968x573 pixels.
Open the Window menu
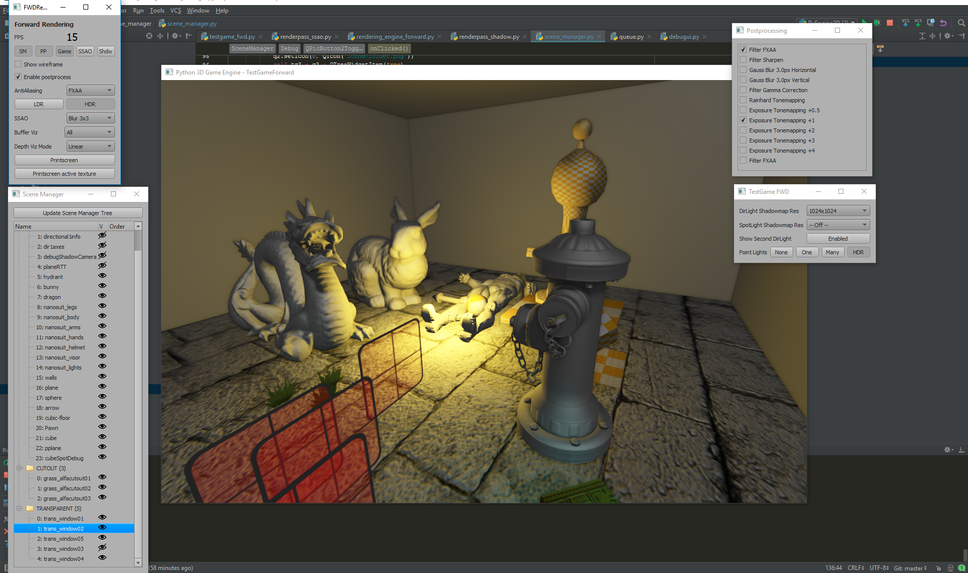[198, 10]
